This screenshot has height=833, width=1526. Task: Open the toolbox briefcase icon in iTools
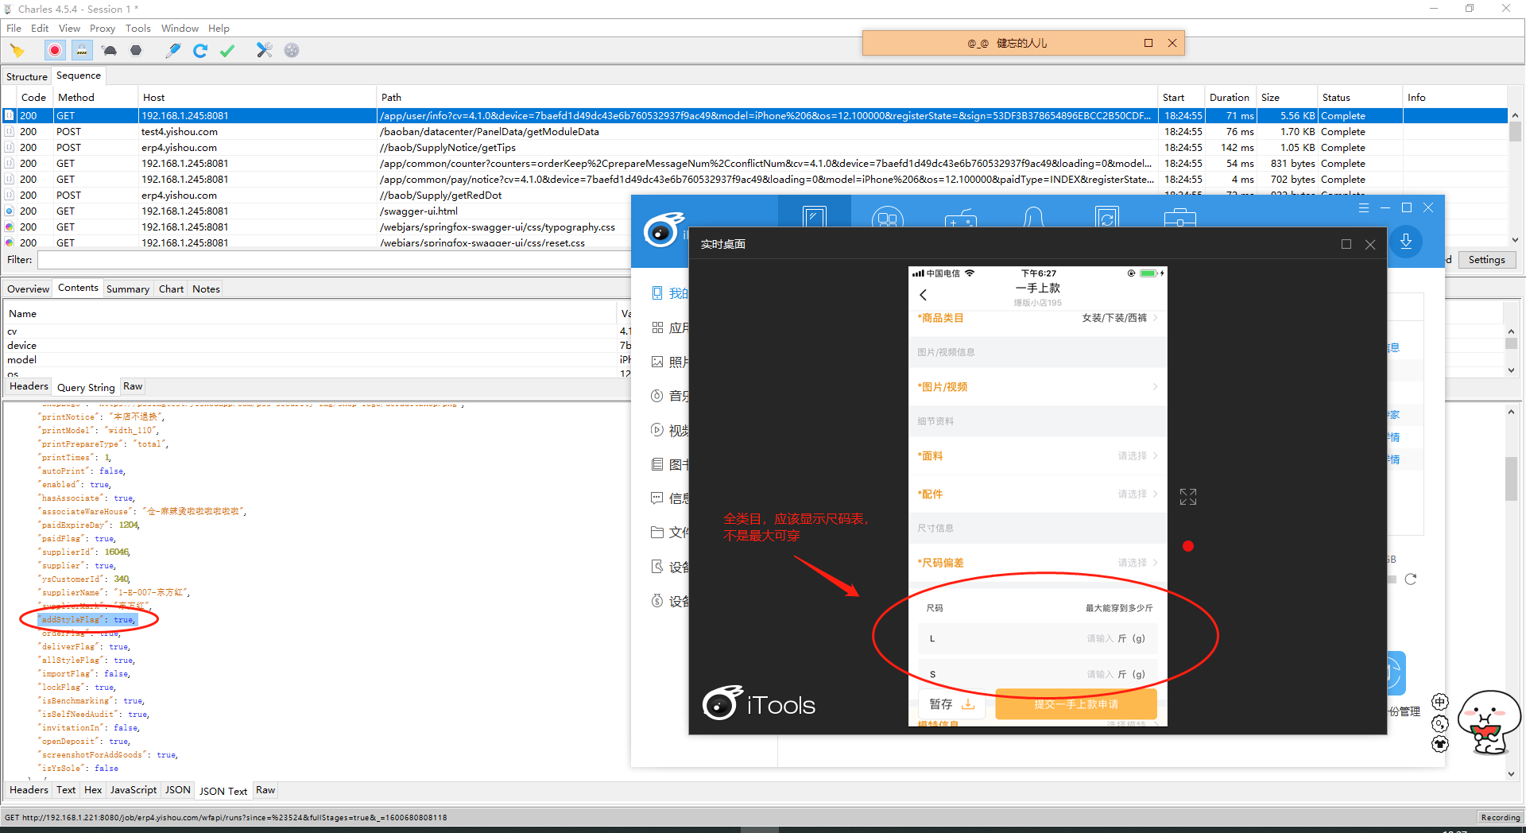[x=1179, y=217]
